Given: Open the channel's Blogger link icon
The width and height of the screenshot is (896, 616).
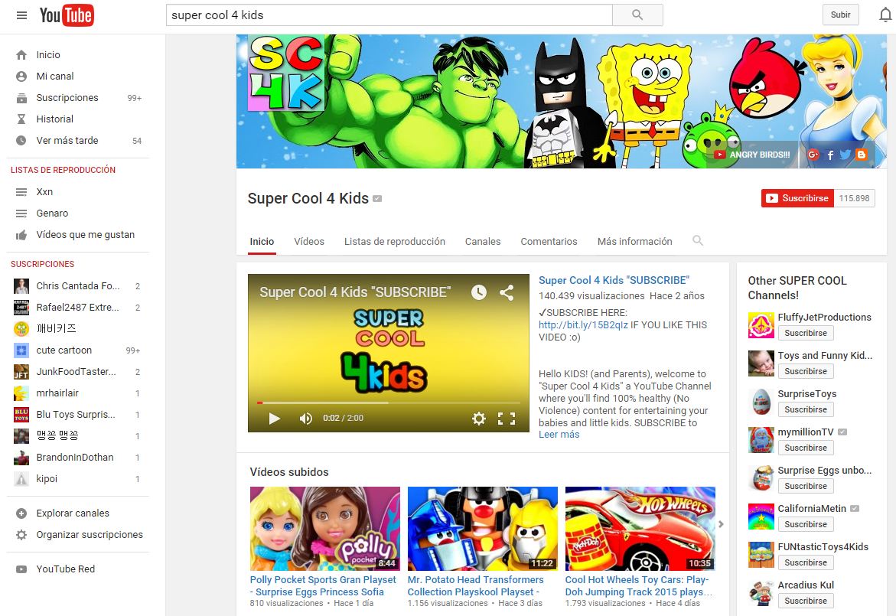Looking at the screenshot, I should click(x=861, y=155).
